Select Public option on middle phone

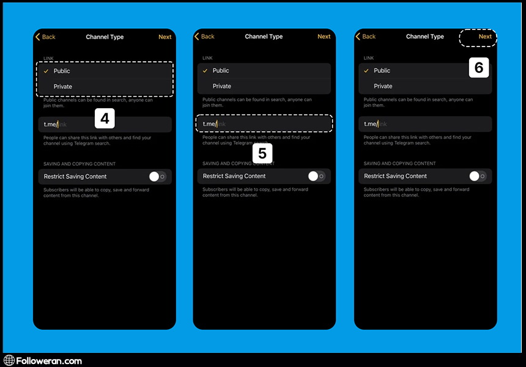(x=221, y=71)
